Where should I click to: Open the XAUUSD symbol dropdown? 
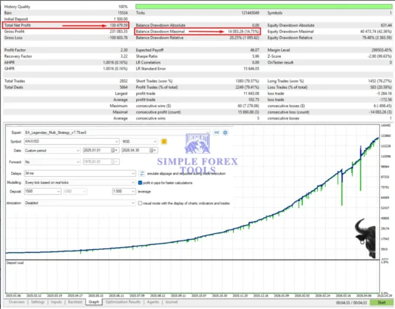(x=117, y=141)
